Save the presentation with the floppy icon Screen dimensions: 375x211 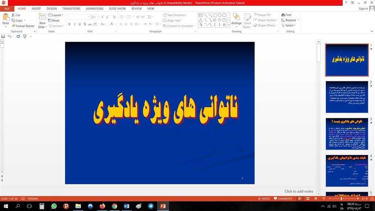(x=3, y=37)
